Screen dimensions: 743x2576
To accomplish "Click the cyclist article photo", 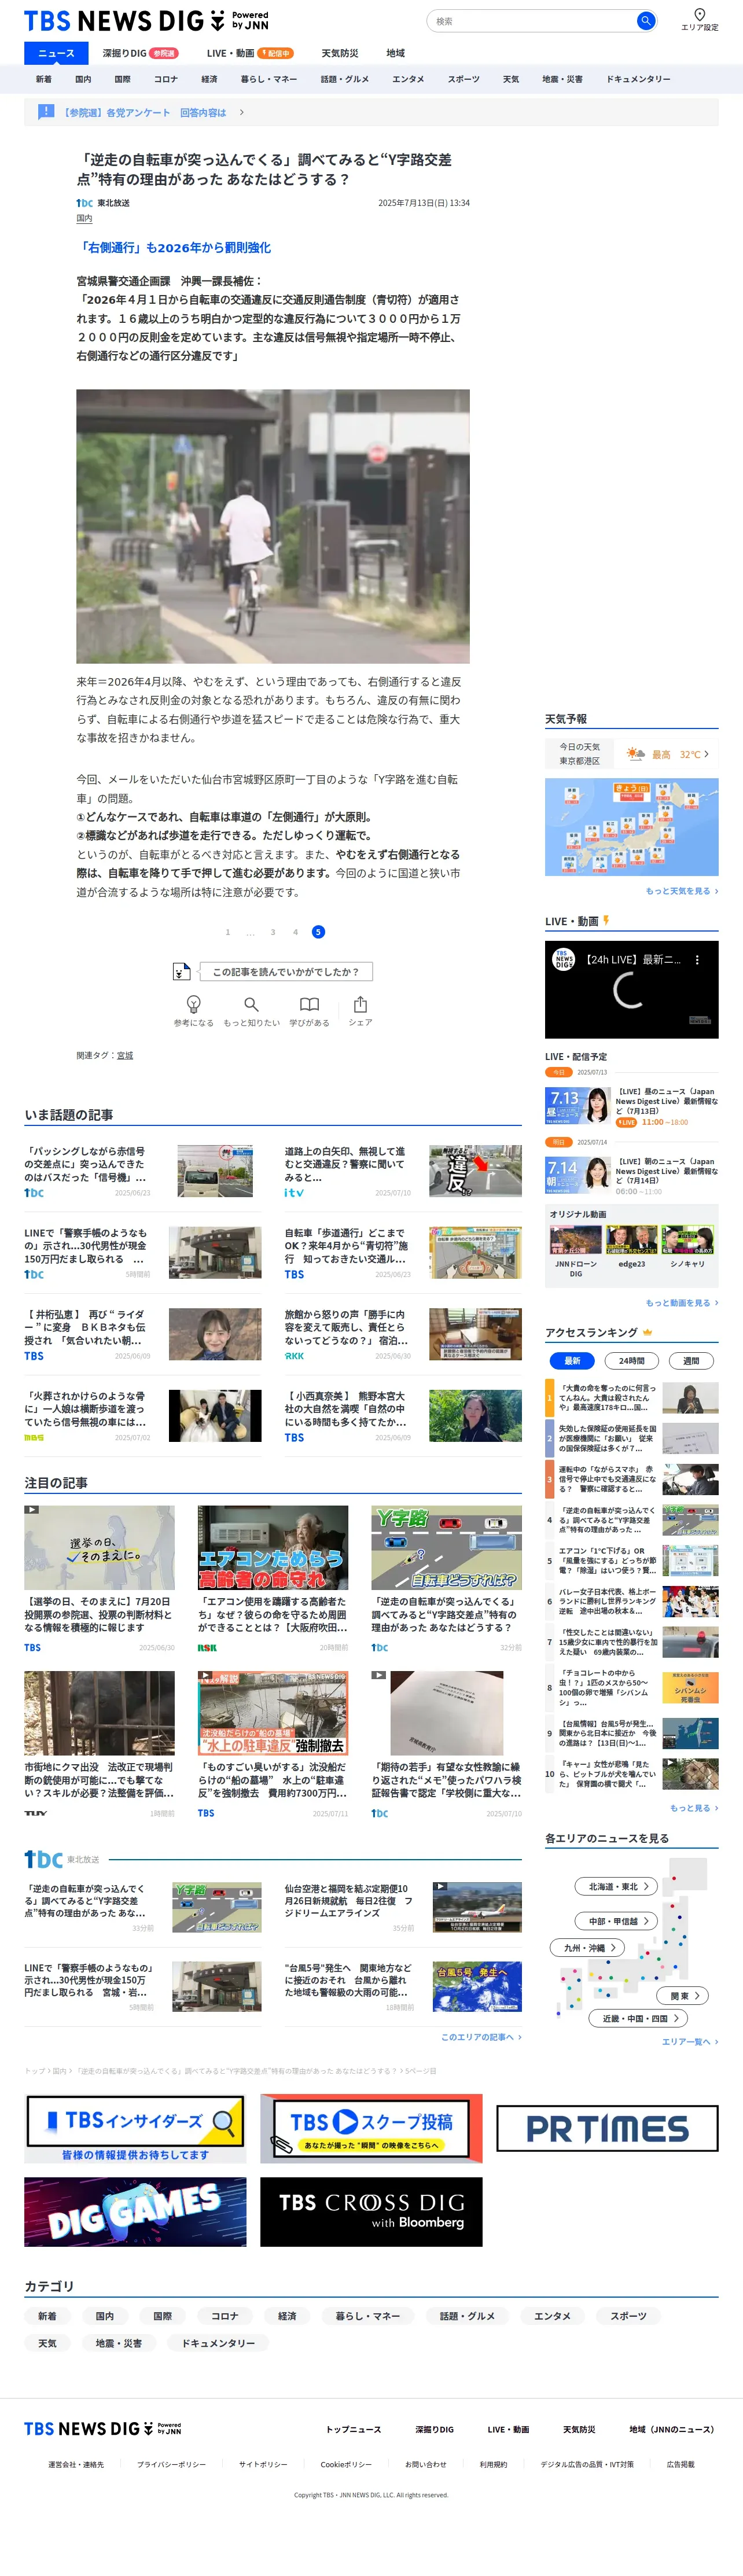I will click(273, 526).
